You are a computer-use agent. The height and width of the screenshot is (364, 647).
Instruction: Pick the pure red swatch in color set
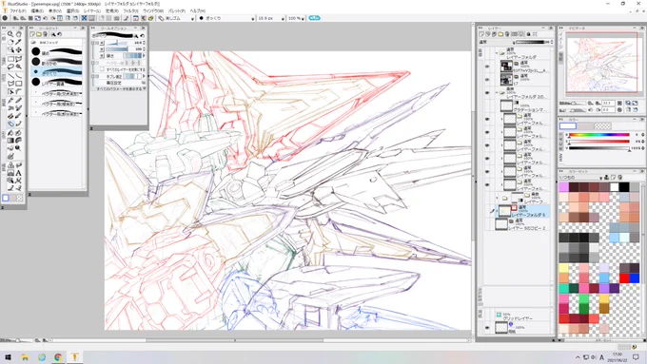tap(624, 278)
